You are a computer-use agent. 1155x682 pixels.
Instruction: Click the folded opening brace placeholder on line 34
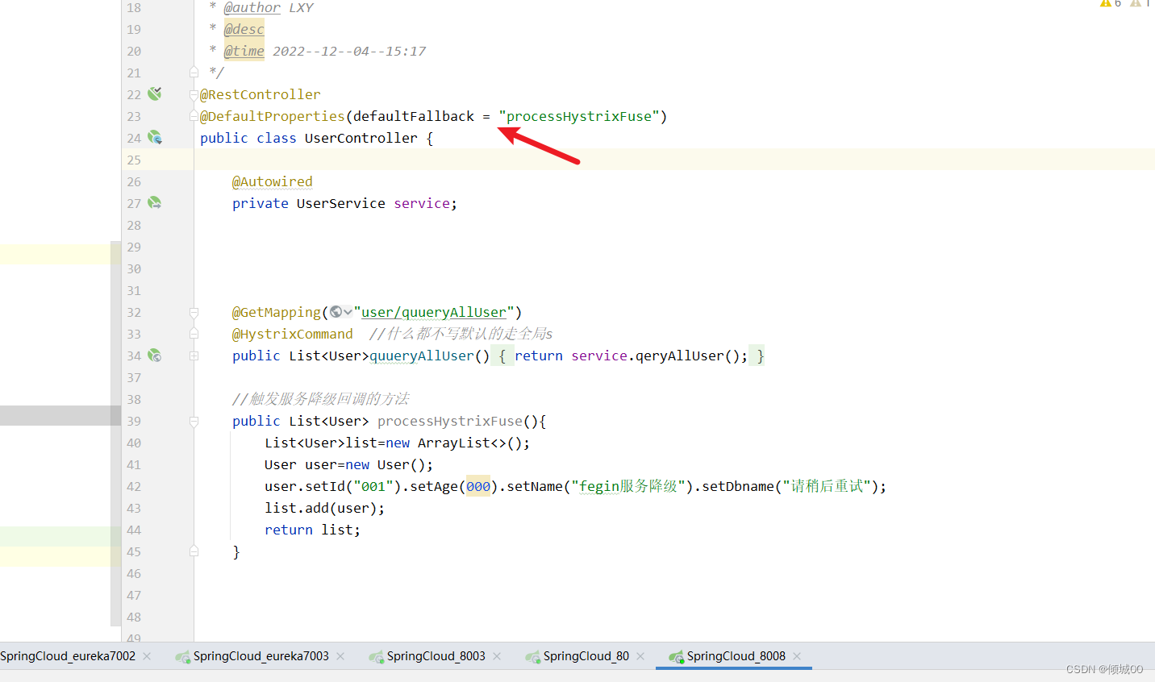point(502,356)
